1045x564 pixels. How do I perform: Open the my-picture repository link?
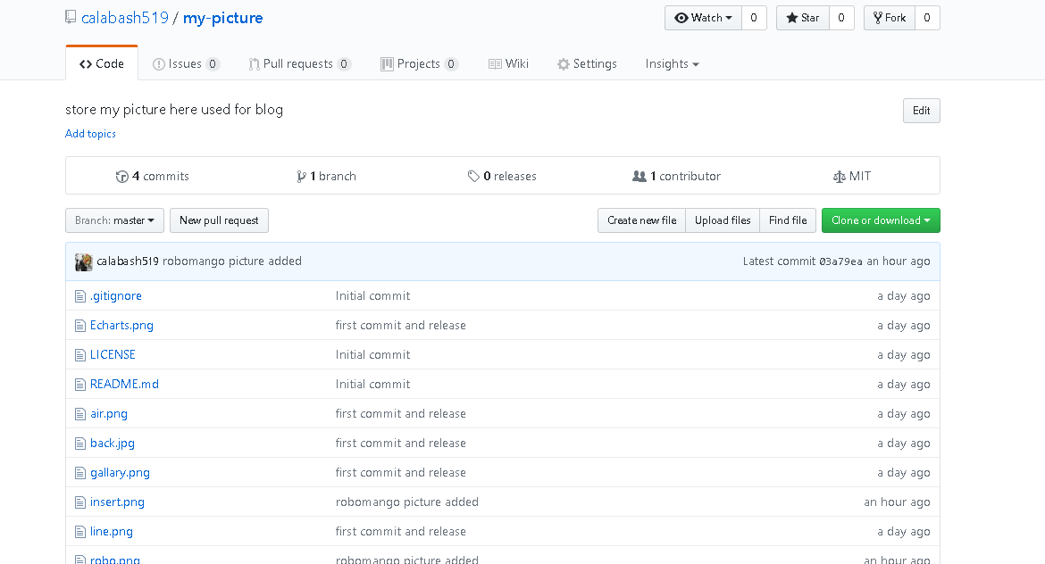tap(223, 18)
